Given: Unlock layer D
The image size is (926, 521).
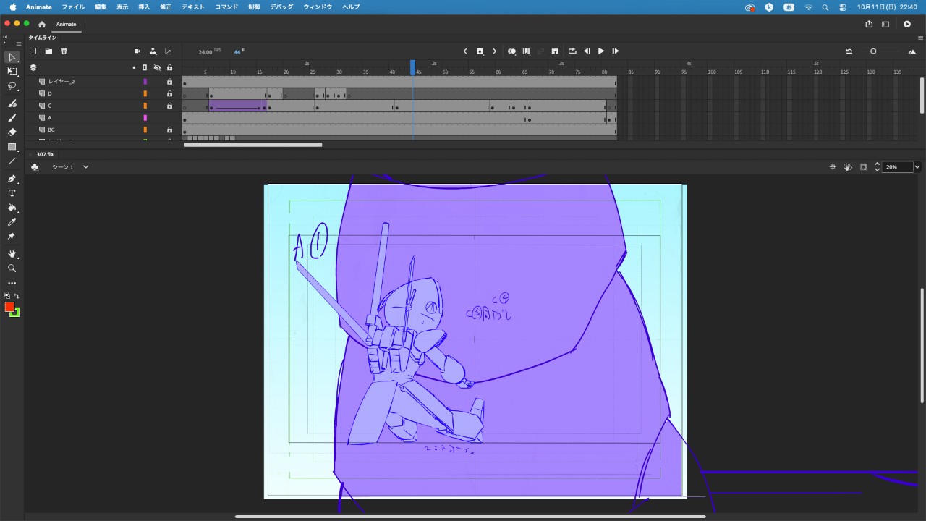Looking at the screenshot, I should click(169, 93).
